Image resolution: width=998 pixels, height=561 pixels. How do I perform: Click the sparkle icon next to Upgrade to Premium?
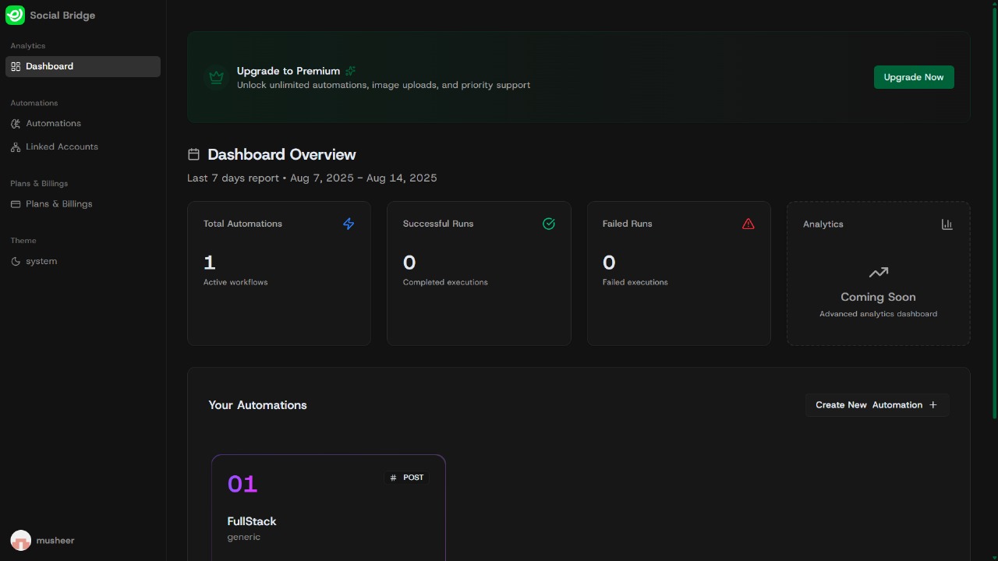(351, 71)
